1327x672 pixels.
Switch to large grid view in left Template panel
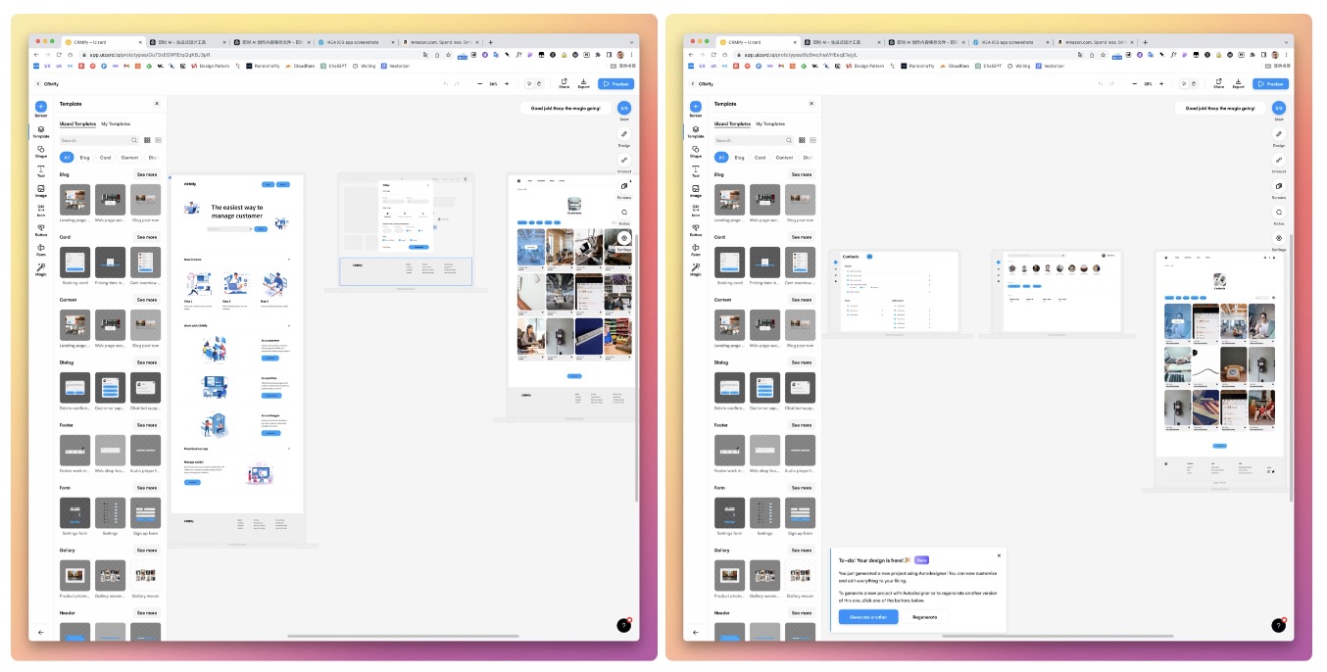click(x=157, y=140)
